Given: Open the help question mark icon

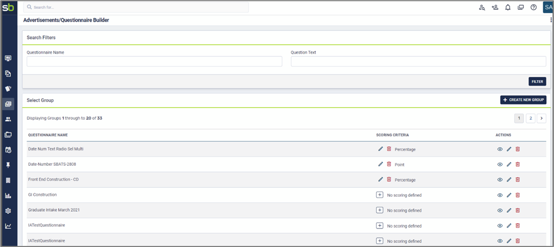Looking at the screenshot, I should [x=533, y=7].
